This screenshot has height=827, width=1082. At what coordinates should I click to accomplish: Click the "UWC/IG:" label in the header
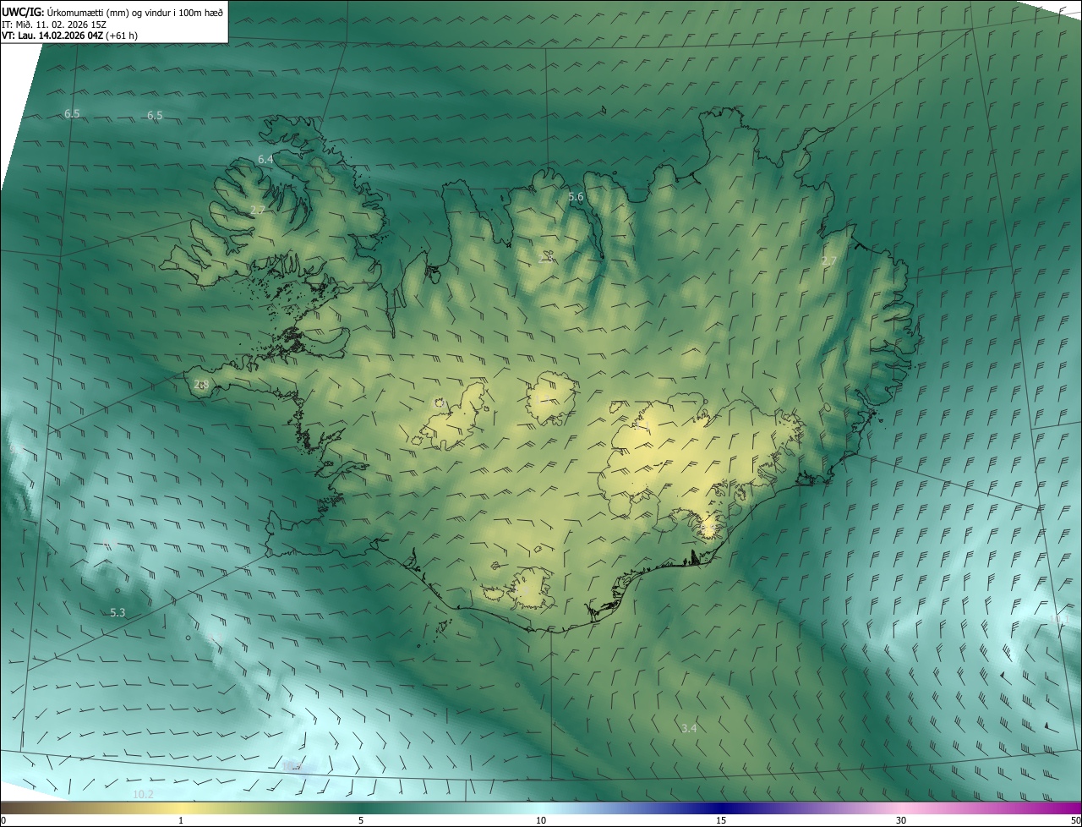tap(23, 12)
